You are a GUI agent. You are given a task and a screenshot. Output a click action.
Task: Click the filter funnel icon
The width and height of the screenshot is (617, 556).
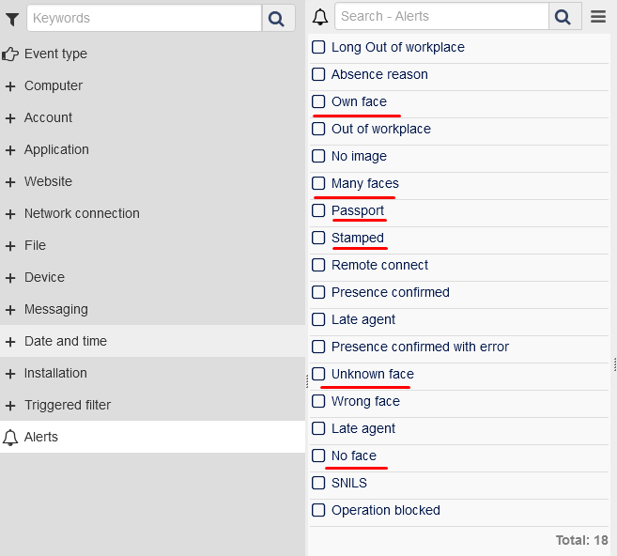pos(12,18)
